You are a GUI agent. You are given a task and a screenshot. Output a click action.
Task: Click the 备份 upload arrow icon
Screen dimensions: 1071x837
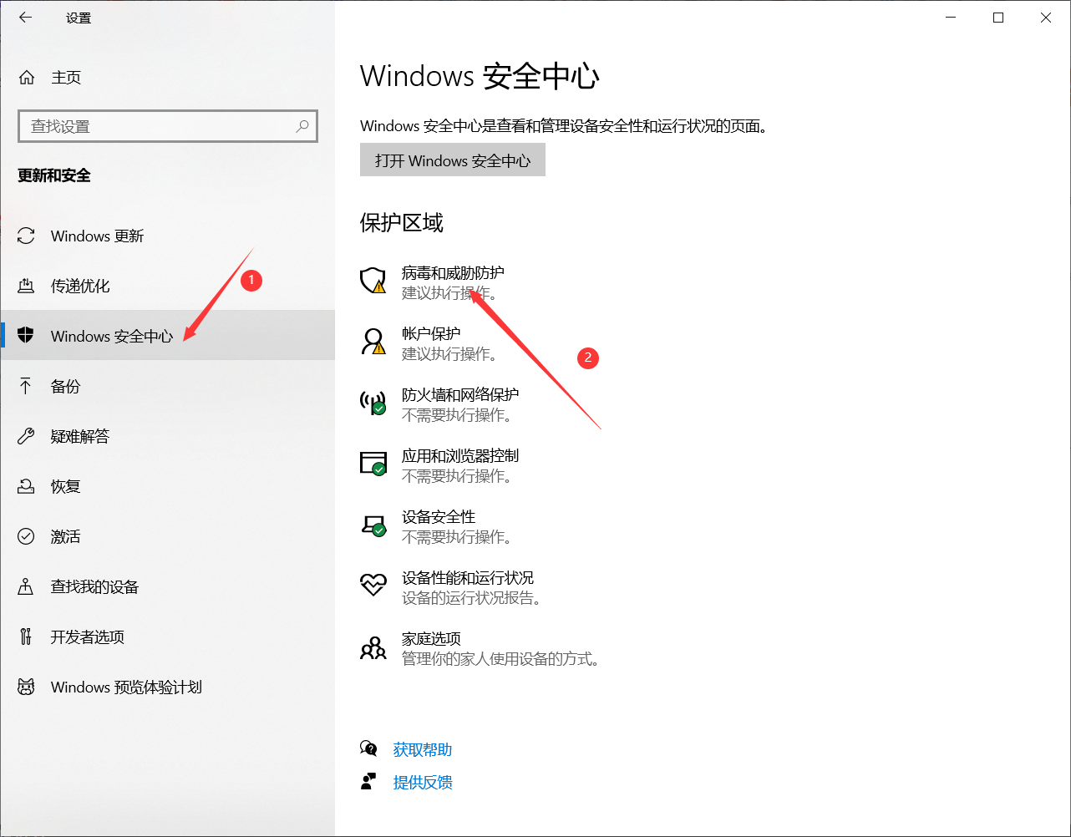(26, 386)
